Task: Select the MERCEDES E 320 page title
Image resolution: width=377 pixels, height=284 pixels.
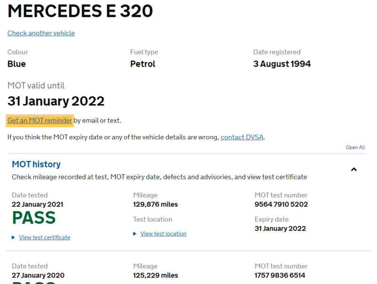Action: (x=80, y=11)
